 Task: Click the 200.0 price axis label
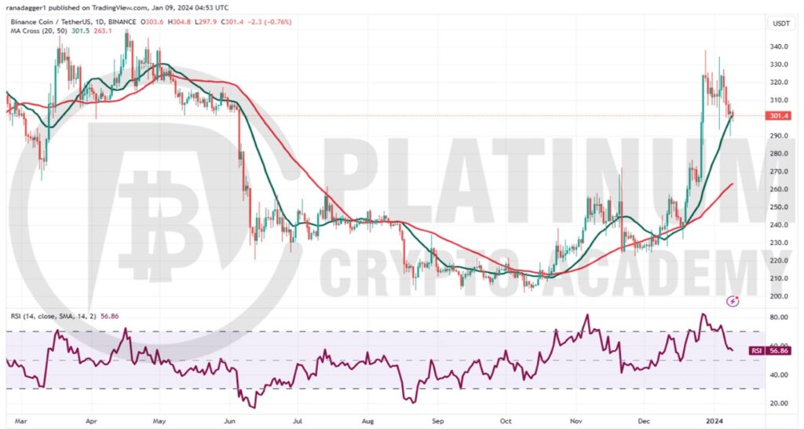point(778,296)
